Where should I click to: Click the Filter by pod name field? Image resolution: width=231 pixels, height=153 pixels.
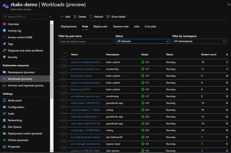(85, 41)
